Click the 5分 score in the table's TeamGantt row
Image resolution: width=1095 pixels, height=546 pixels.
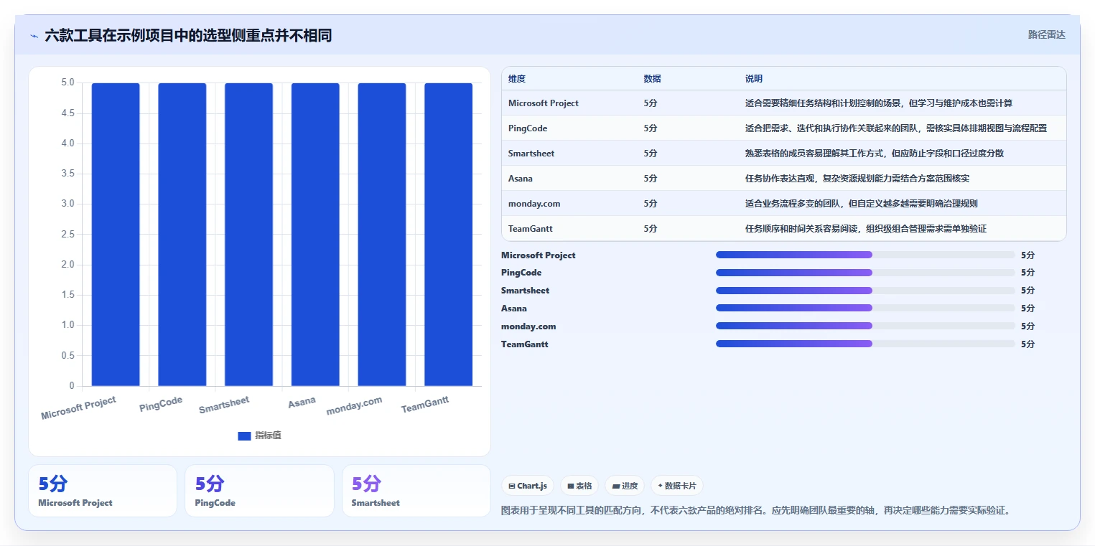pos(651,229)
